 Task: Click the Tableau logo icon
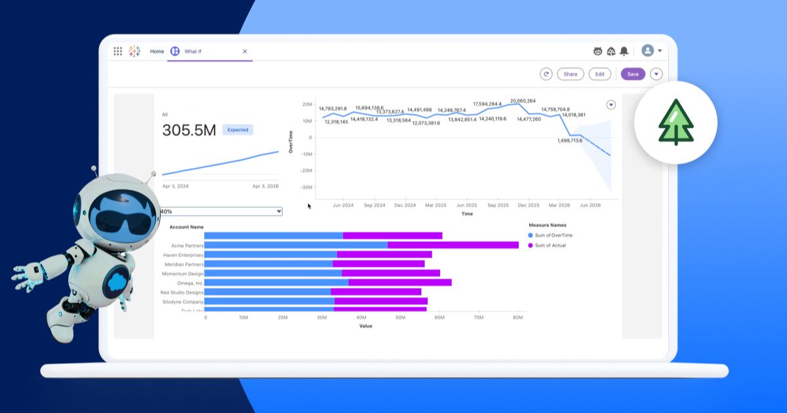(134, 51)
